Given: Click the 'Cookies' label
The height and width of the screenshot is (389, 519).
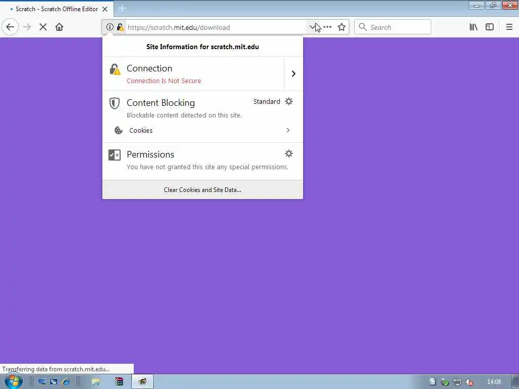Looking at the screenshot, I should coord(141,130).
